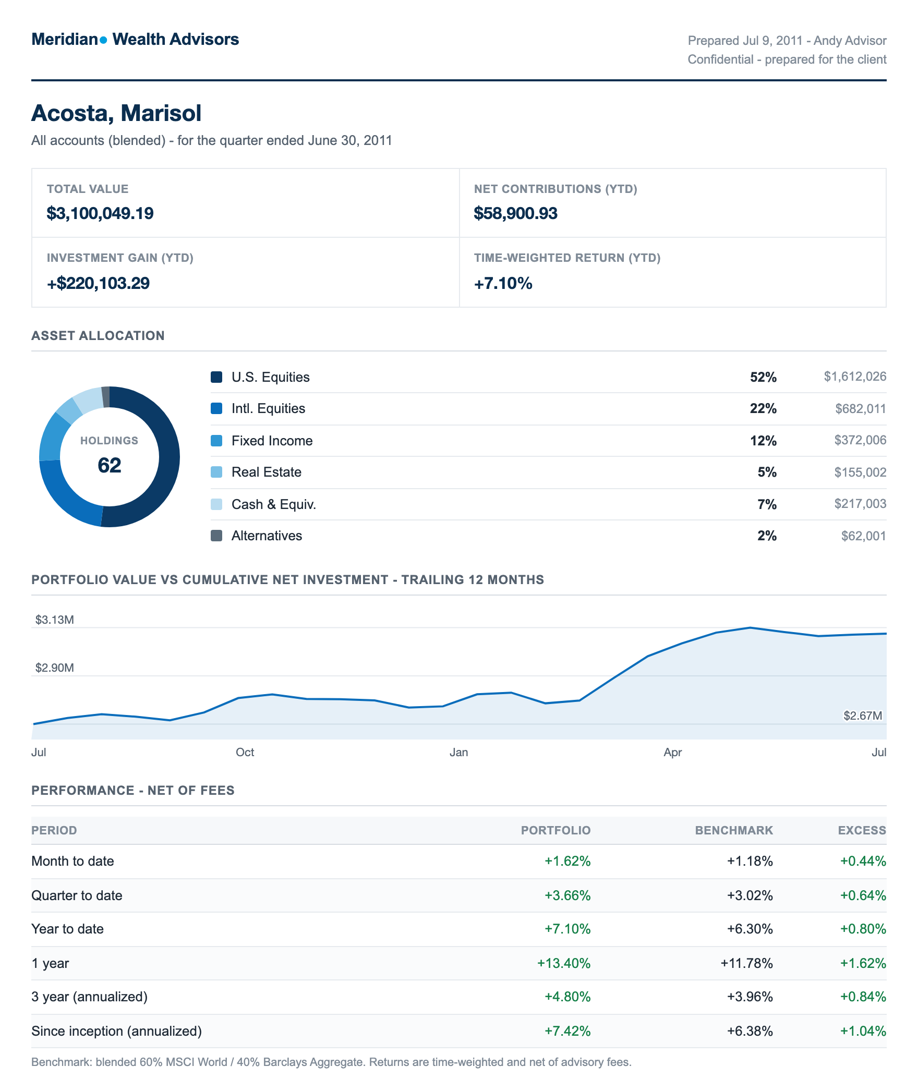
Task: Click the portfolio value chart peak near Apr
Action: pos(750,627)
